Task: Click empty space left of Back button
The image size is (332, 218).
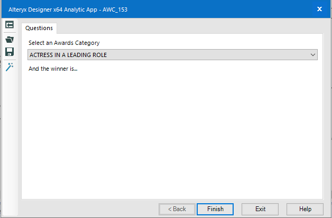Action: pyautogui.click(x=90, y=209)
